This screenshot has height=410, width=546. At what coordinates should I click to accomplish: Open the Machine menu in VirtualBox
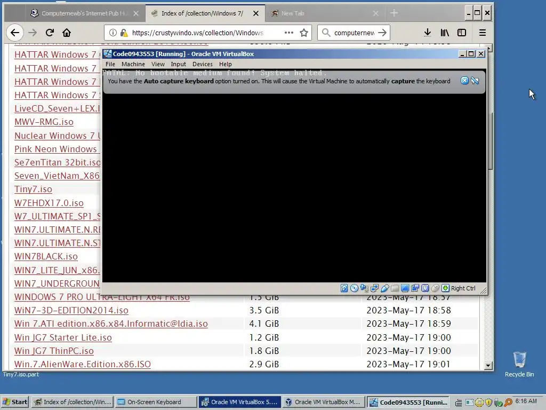(133, 64)
